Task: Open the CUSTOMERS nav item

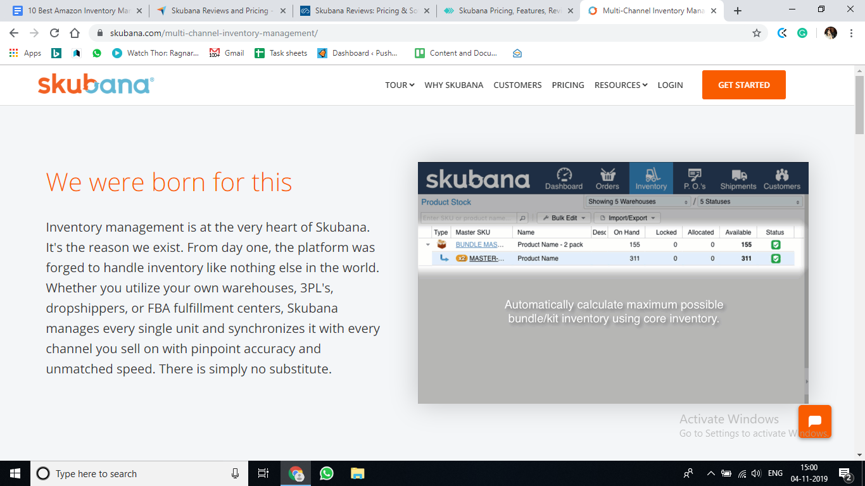Action: pos(517,85)
